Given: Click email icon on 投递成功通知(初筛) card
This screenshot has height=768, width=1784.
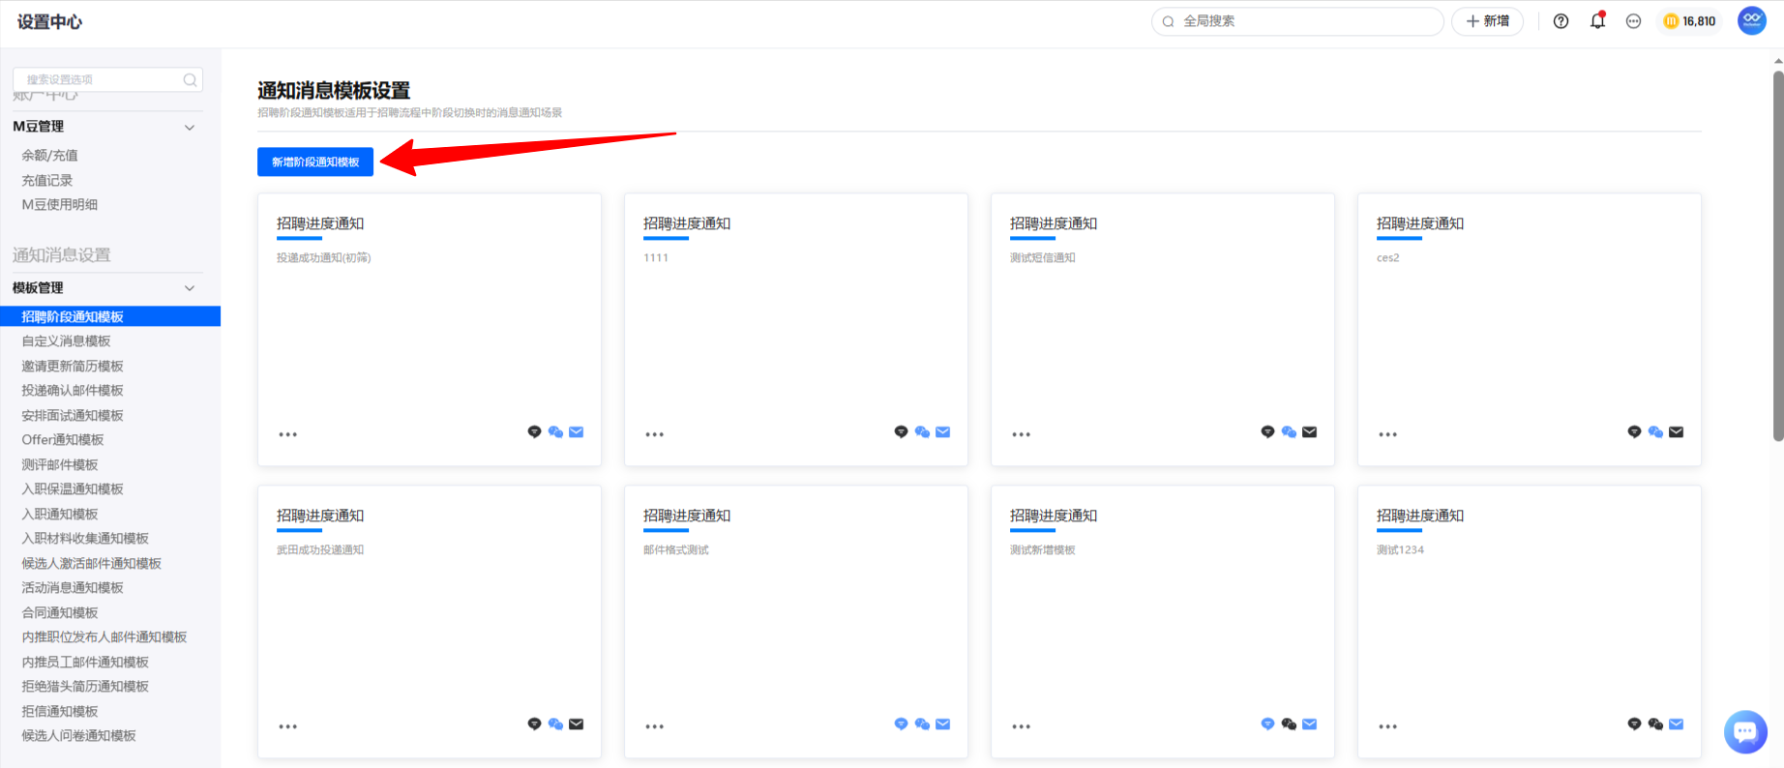Looking at the screenshot, I should [x=577, y=432].
